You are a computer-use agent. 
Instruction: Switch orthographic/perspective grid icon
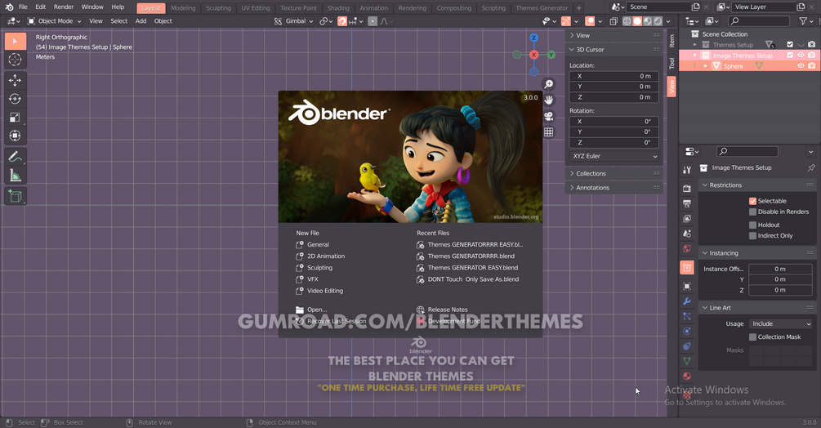pos(548,132)
